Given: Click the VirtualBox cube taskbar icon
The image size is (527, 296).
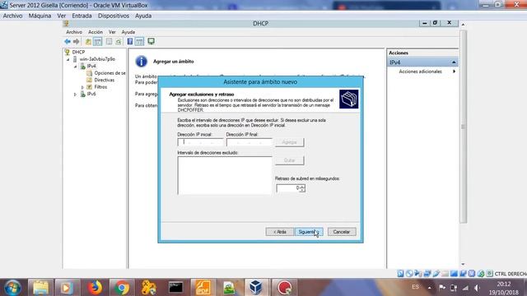Looking at the screenshot, I should click(256, 288).
